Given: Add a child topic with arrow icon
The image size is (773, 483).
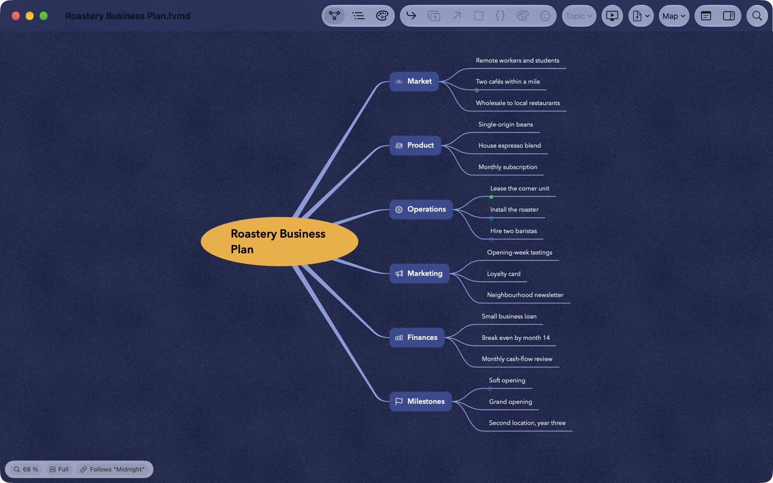Looking at the screenshot, I should (x=411, y=16).
